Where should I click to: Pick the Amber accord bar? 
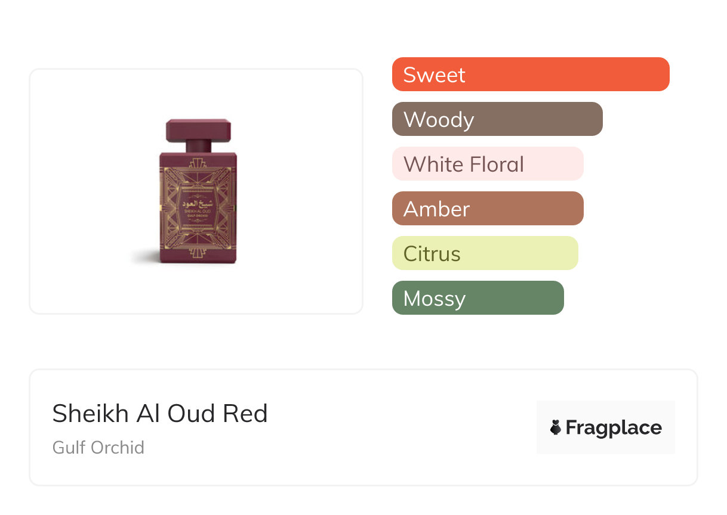click(487, 209)
